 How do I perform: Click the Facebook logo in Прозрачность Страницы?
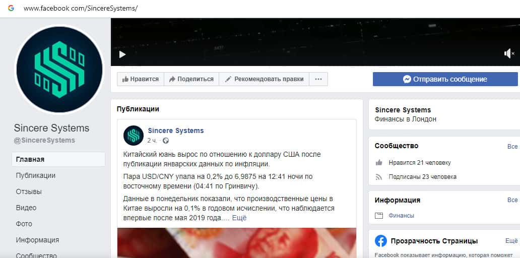tap(381, 241)
